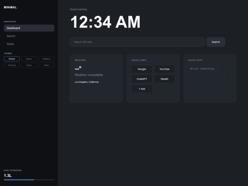Choose the Terminal theme
The image size is (248, 186).
(11, 65)
